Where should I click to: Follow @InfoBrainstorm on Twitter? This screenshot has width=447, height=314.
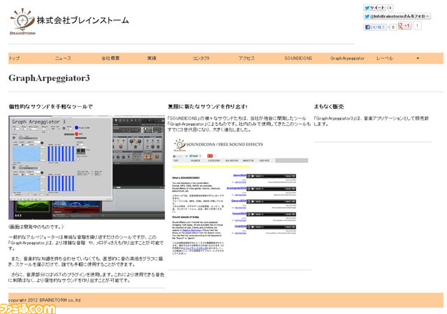coord(397,16)
